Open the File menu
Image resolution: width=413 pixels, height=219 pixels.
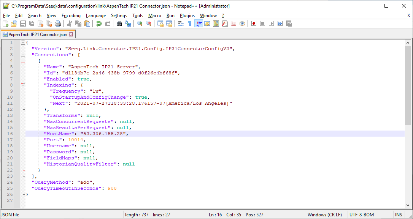(x=6, y=16)
